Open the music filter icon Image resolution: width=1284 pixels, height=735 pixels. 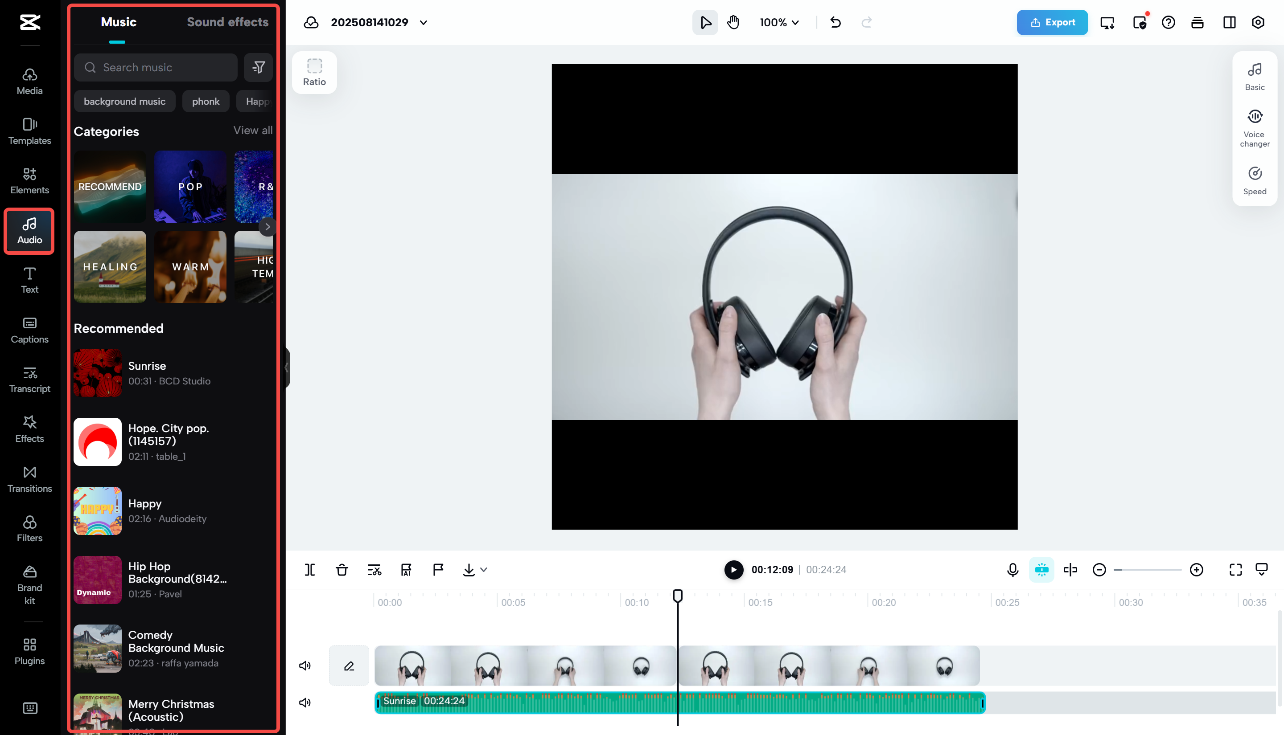coord(259,67)
